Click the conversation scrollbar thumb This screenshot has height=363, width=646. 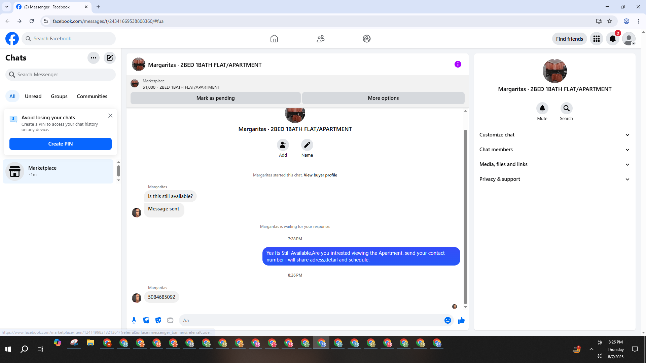click(x=465, y=217)
